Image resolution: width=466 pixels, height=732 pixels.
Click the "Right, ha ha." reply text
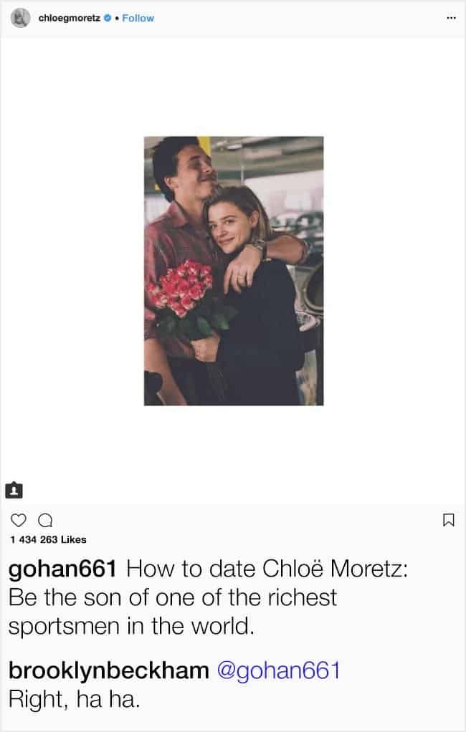click(73, 698)
